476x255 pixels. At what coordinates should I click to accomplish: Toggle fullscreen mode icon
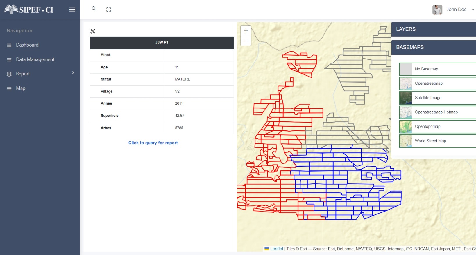(109, 10)
